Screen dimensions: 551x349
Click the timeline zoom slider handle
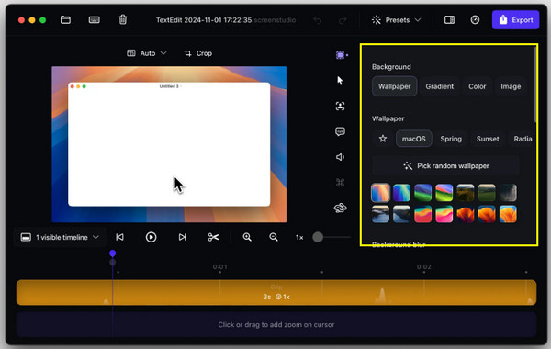coord(318,237)
